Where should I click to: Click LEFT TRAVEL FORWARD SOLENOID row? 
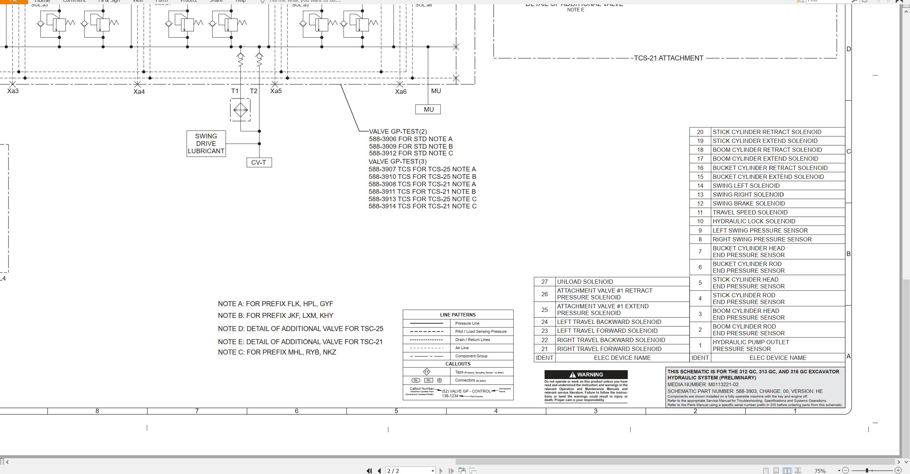[611, 331]
